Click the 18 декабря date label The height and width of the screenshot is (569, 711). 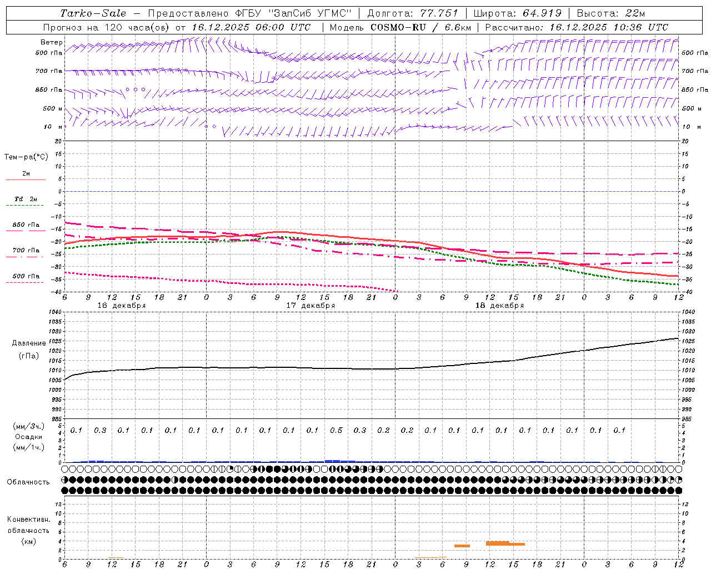coord(499,306)
